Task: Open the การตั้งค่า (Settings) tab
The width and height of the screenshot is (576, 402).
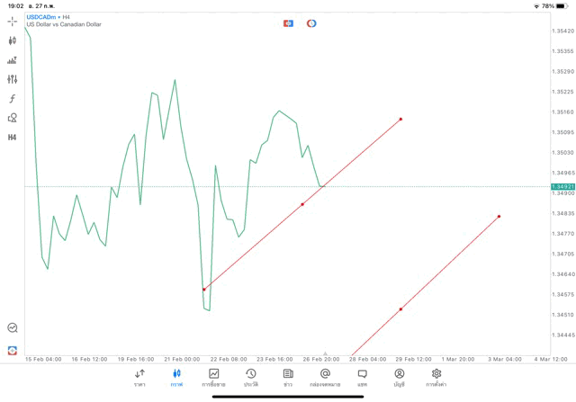Action: (x=436, y=378)
